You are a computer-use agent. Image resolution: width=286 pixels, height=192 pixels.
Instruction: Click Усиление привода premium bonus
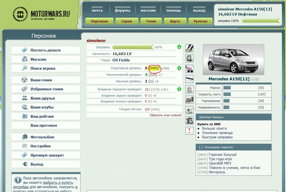click(x=217, y=133)
